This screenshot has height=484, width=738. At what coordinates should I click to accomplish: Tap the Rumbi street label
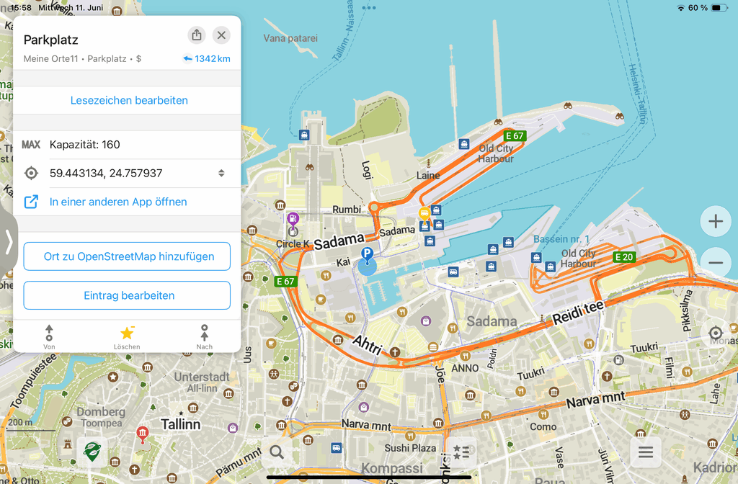tap(347, 209)
